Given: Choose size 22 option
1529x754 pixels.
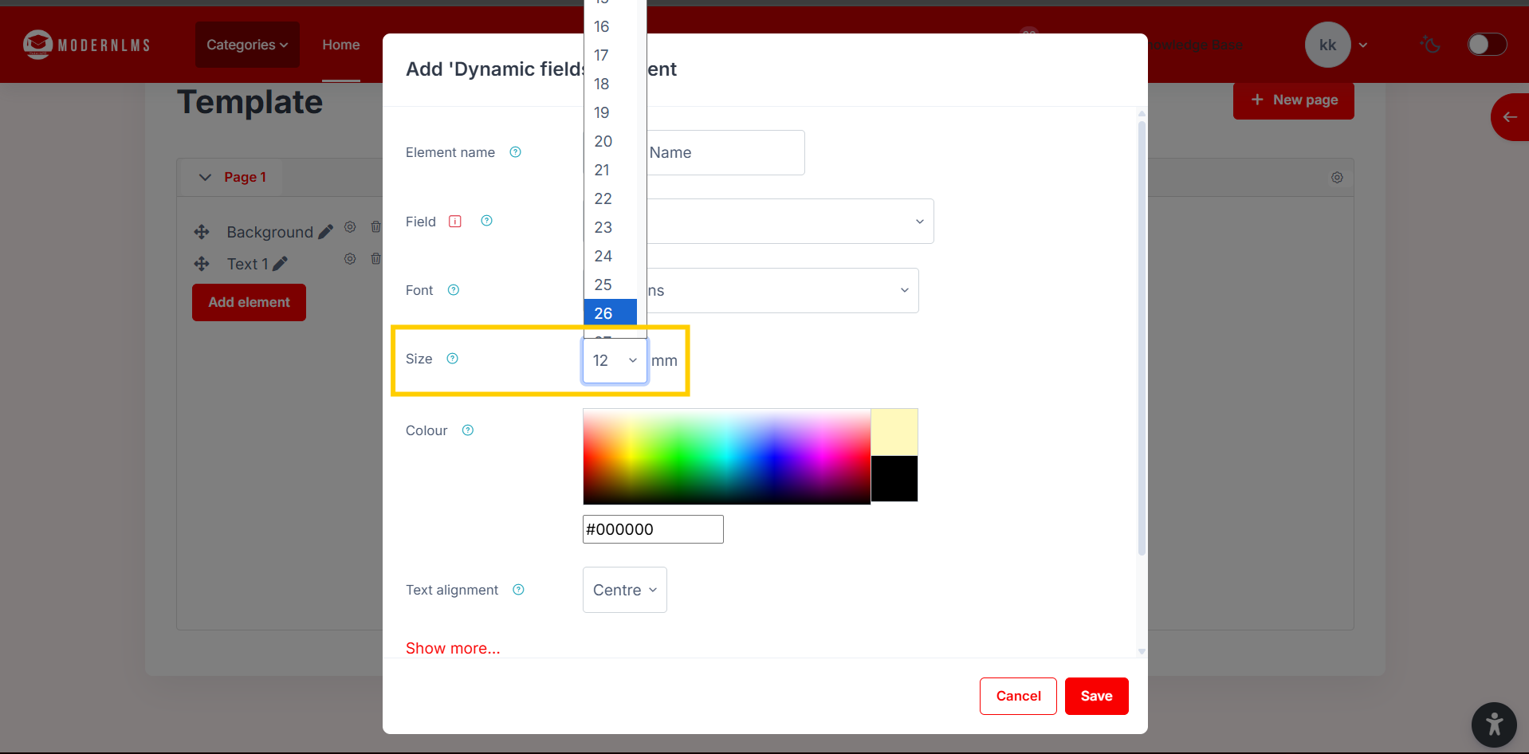Looking at the screenshot, I should point(611,198).
